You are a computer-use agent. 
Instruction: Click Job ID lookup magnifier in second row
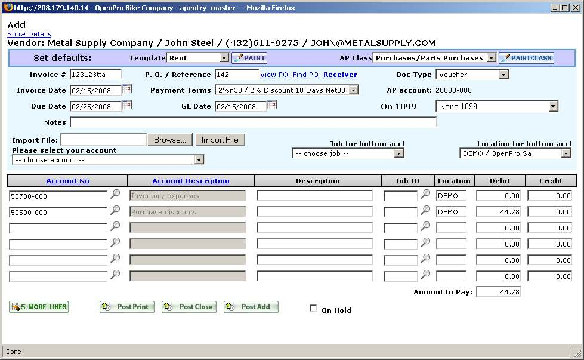pos(425,210)
